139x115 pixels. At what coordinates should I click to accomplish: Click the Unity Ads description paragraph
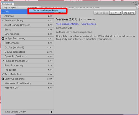pyautogui.click(x=95, y=38)
